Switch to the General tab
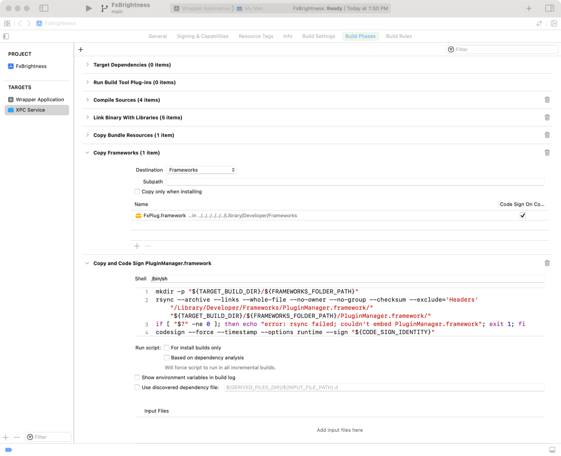The image size is (561, 456). [158, 36]
